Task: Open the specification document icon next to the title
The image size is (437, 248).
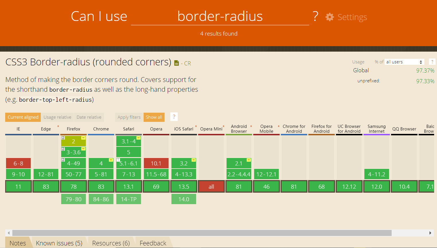Action: [x=177, y=63]
